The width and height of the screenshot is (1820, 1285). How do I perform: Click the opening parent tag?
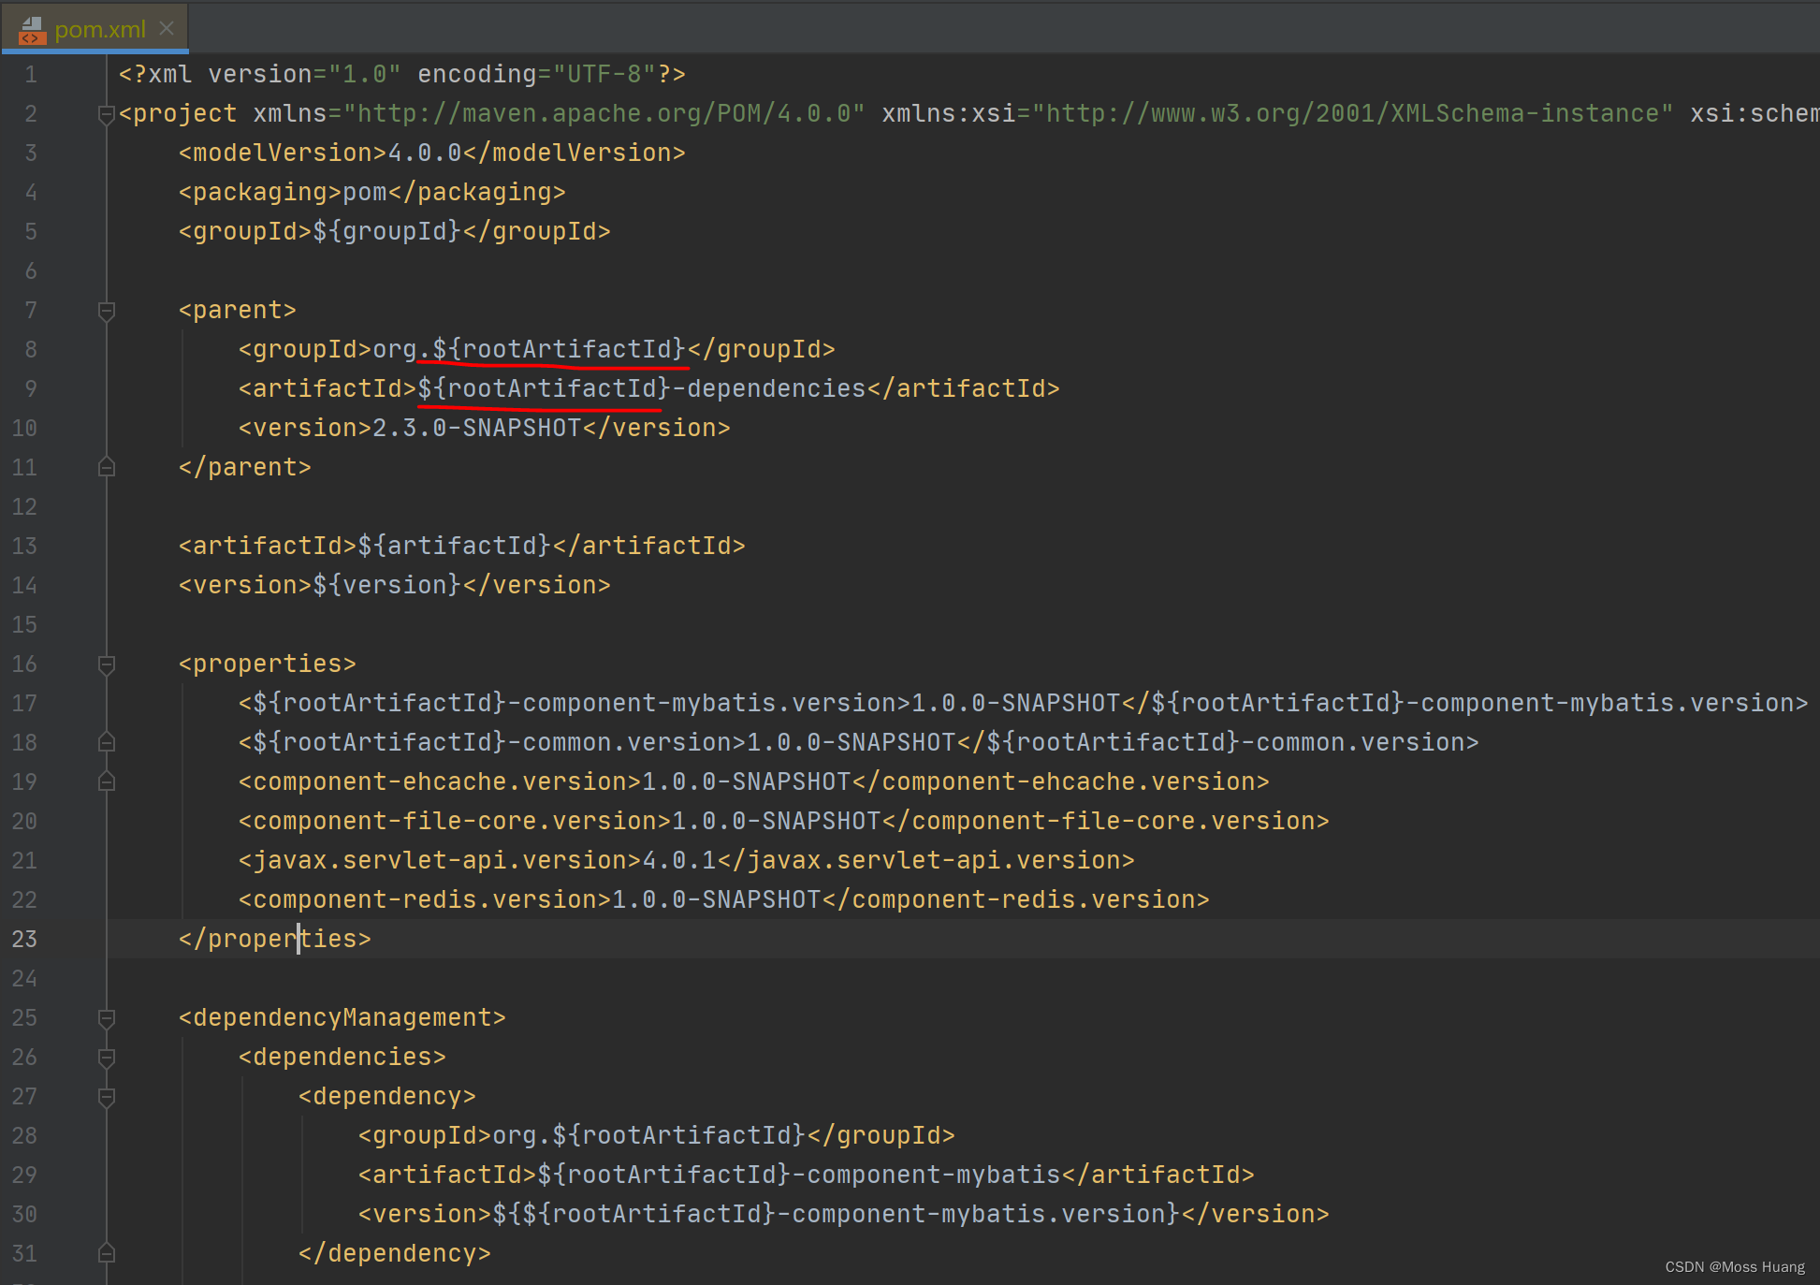238,311
